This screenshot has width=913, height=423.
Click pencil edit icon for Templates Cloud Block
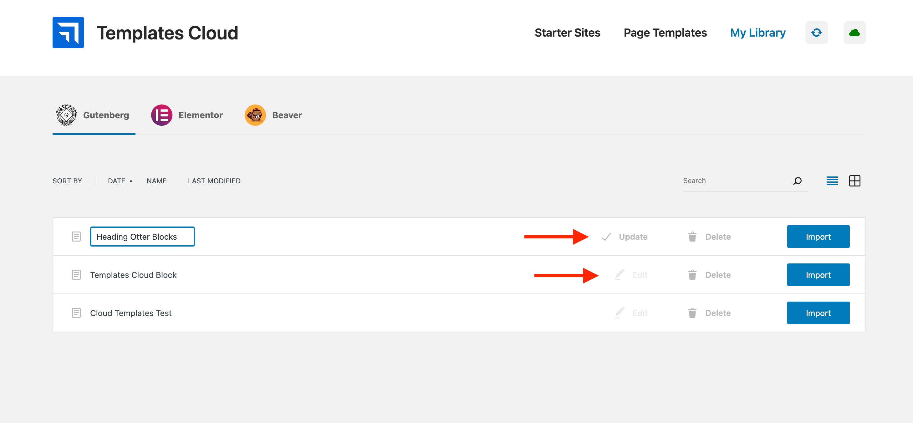tap(620, 275)
